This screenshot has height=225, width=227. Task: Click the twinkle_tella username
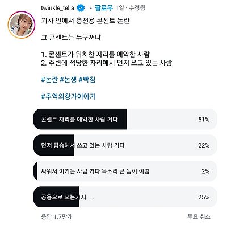[x=57, y=8]
